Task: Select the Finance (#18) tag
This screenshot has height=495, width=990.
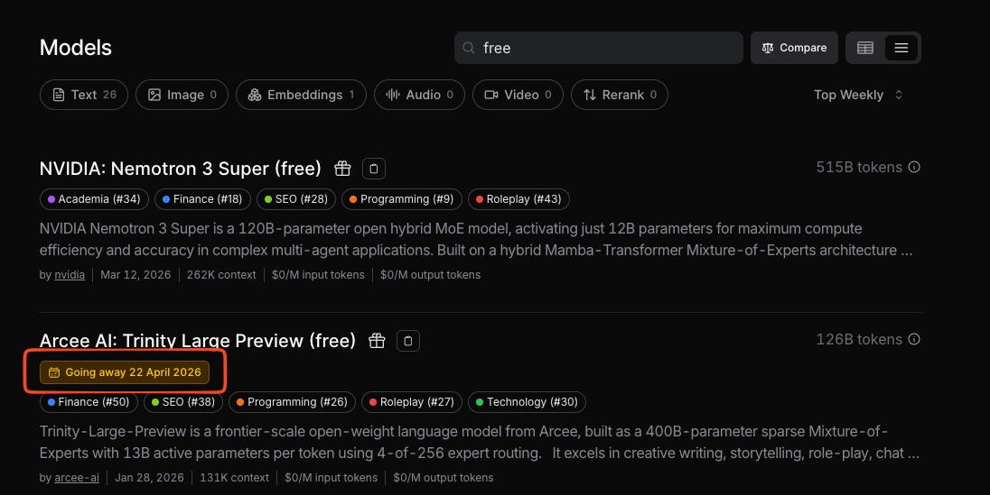Action: (x=202, y=199)
